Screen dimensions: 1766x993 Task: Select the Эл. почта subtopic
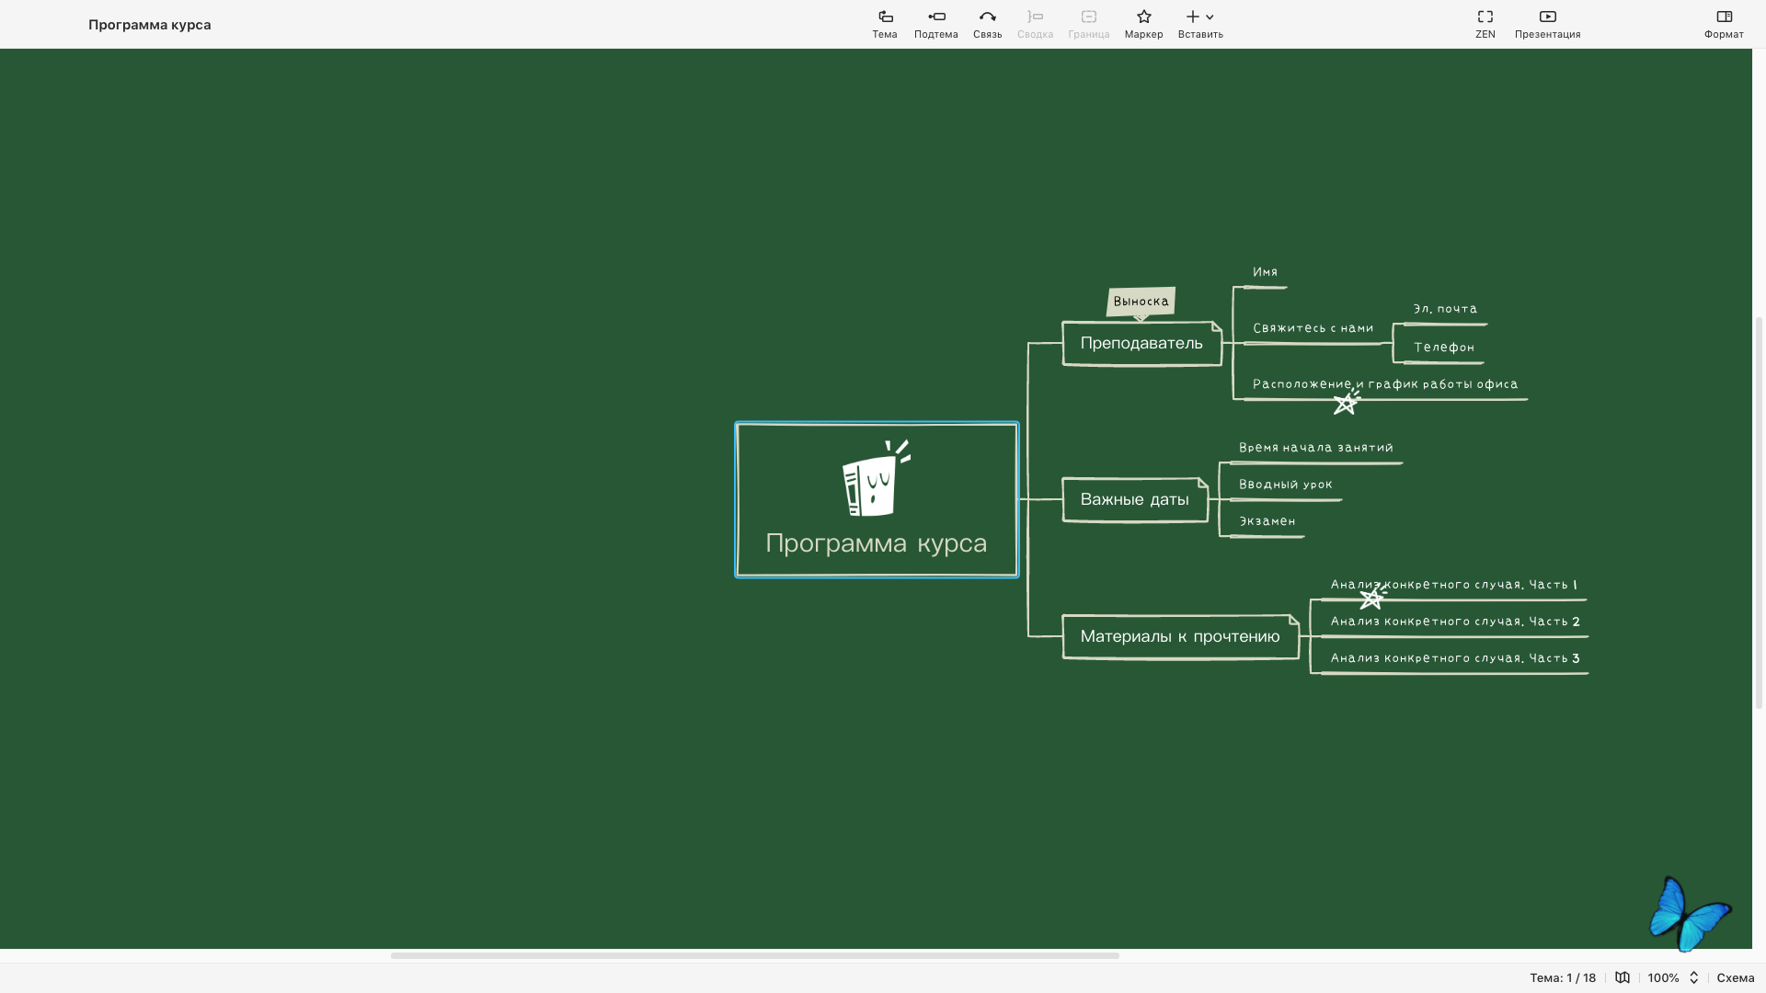(1444, 310)
